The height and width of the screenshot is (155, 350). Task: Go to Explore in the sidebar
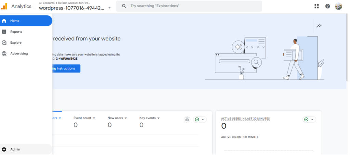click(26, 43)
